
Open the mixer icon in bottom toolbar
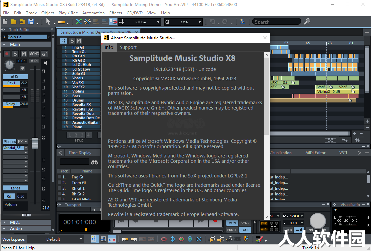point(103,239)
